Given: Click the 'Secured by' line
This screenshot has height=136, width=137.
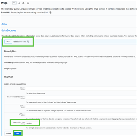Looking at the screenshot, I should point(36,63).
